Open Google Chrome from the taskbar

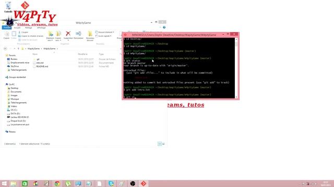(x=57, y=183)
